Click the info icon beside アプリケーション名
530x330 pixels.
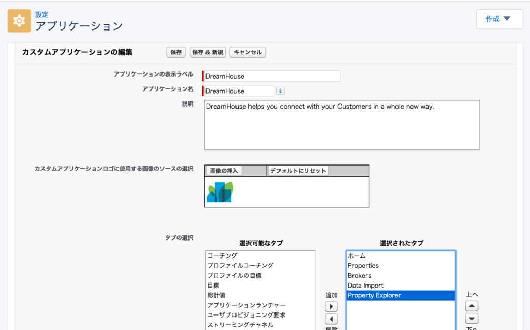pos(280,91)
